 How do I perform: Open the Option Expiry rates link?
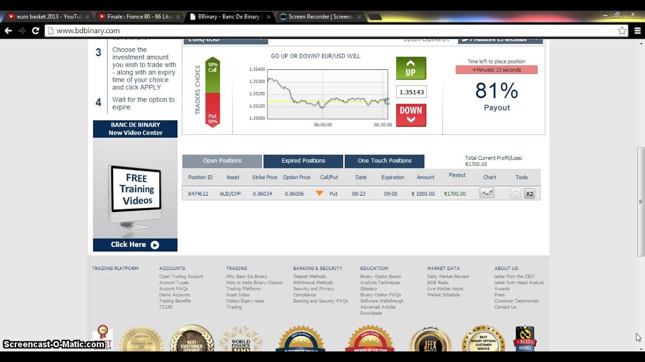245,301
